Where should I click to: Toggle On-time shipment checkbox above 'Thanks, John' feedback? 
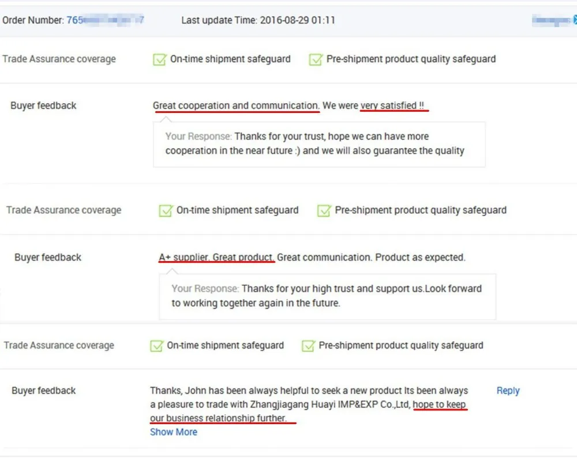point(156,346)
